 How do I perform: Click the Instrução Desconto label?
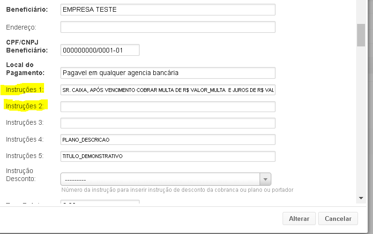(x=21, y=175)
